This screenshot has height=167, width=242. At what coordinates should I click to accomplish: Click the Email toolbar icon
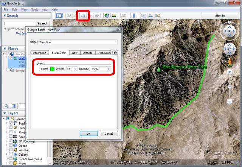[x=144, y=15]
